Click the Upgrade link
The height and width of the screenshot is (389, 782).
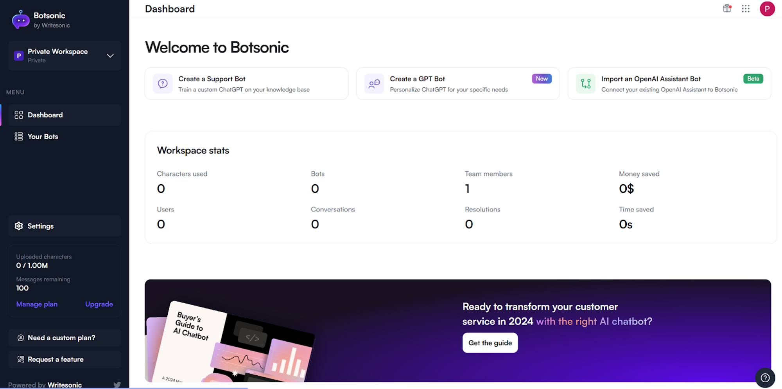tap(99, 304)
